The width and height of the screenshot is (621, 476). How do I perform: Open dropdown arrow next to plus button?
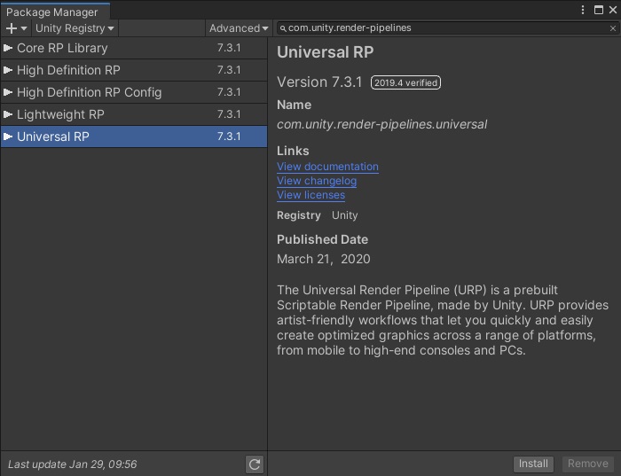24,28
